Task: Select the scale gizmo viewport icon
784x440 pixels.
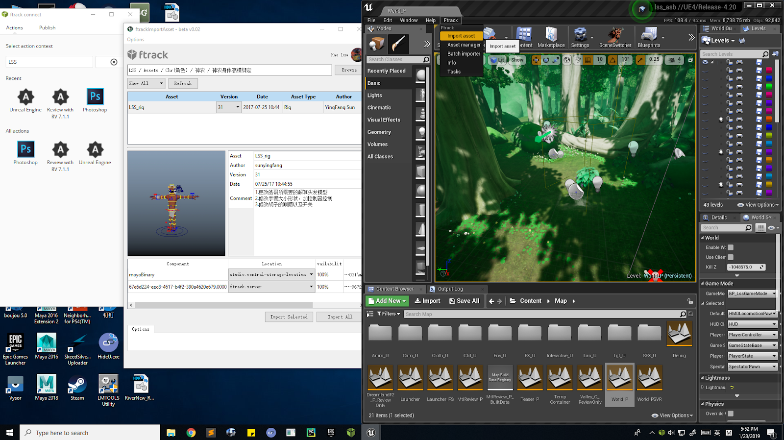Action: (x=556, y=60)
